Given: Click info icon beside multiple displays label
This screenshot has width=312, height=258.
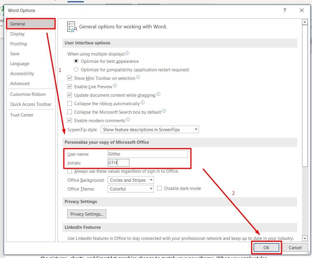Looking at the screenshot, I should click(x=127, y=53).
